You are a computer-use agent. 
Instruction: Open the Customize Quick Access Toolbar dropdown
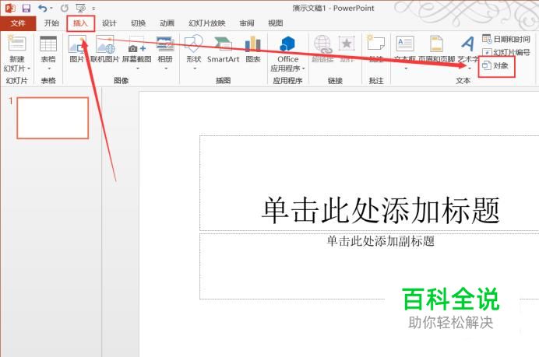coord(93,9)
